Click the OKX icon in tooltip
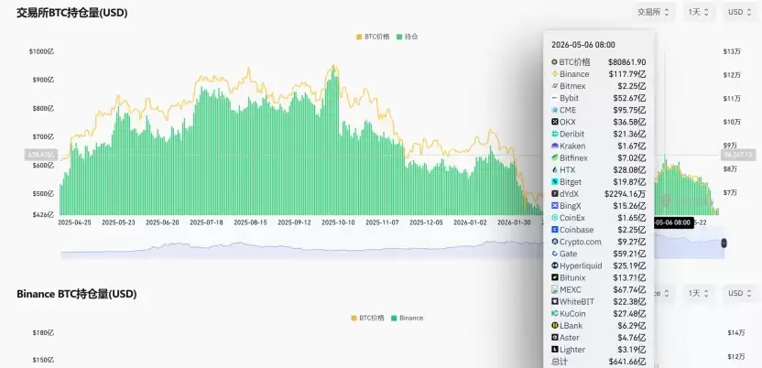Screen dimensions: 762x368 (554, 122)
